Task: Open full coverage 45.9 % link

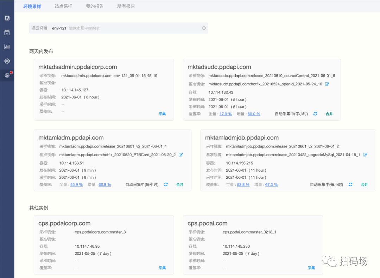Action: coord(76,185)
